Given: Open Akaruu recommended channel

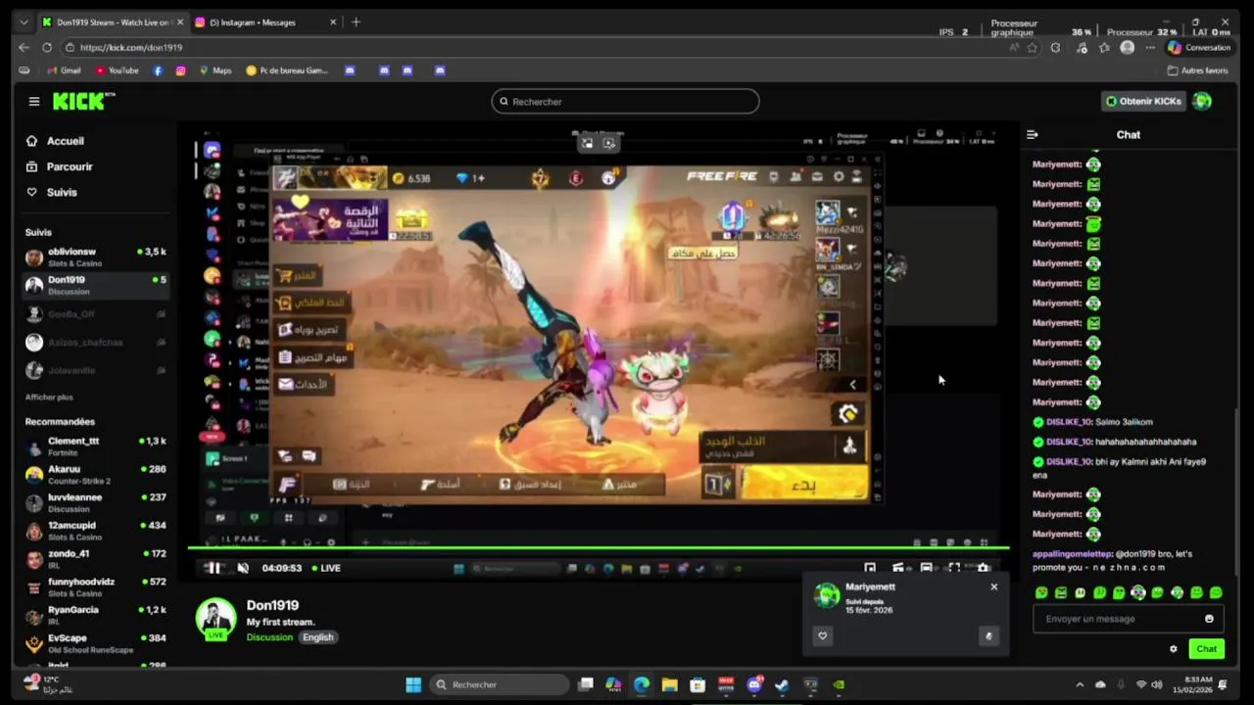Looking at the screenshot, I should click(95, 474).
